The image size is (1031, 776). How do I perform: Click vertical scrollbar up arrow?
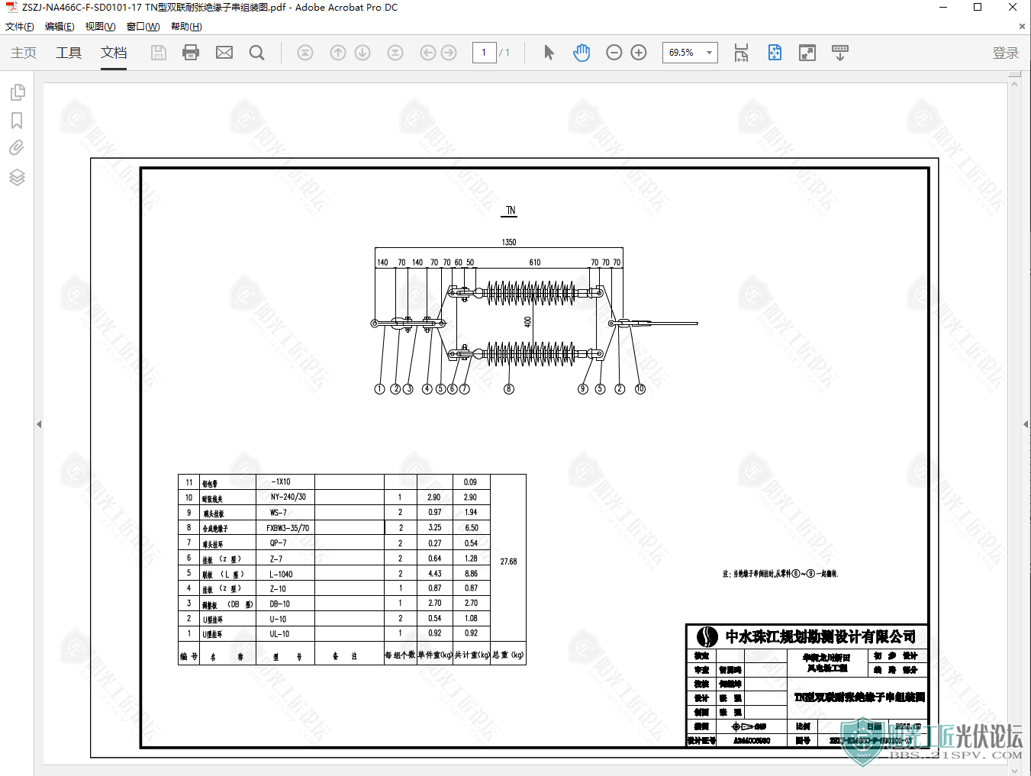1014,83
